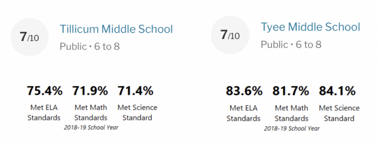Select Tyee's 83.6% ELA figure

pos(244,91)
